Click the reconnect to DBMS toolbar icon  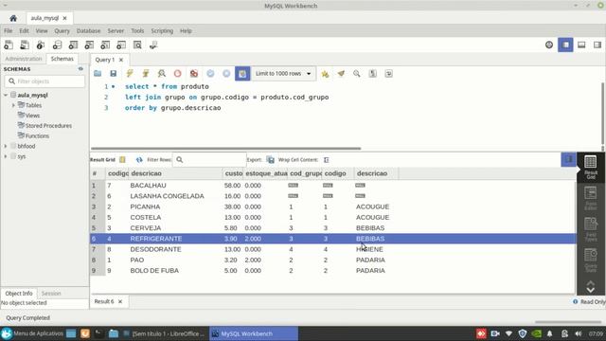coord(153,45)
